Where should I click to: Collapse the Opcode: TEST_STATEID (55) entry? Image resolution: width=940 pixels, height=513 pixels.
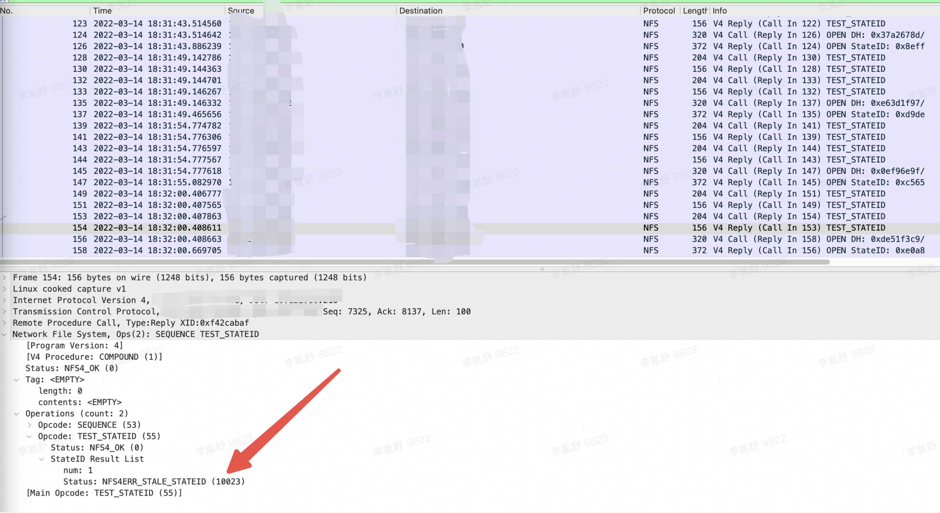[x=30, y=436]
